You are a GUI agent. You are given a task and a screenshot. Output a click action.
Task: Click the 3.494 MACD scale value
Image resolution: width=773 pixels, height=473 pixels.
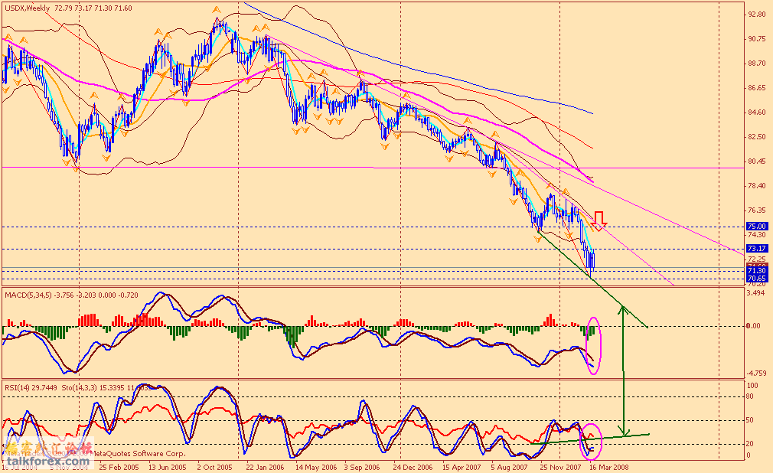(756, 293)
